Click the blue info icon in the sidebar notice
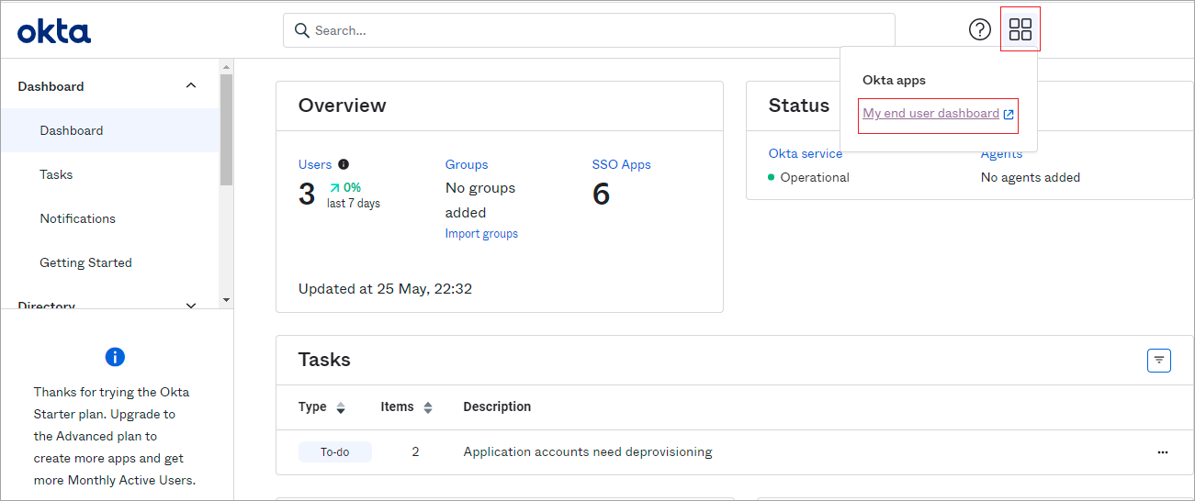The image size is (1195, 501). pyautogui.click(x=115, y=357)
